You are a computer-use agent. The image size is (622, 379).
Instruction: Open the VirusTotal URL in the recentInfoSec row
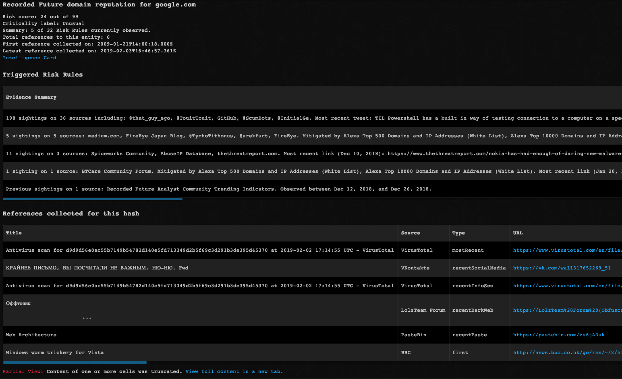click(x=566, y=286)
